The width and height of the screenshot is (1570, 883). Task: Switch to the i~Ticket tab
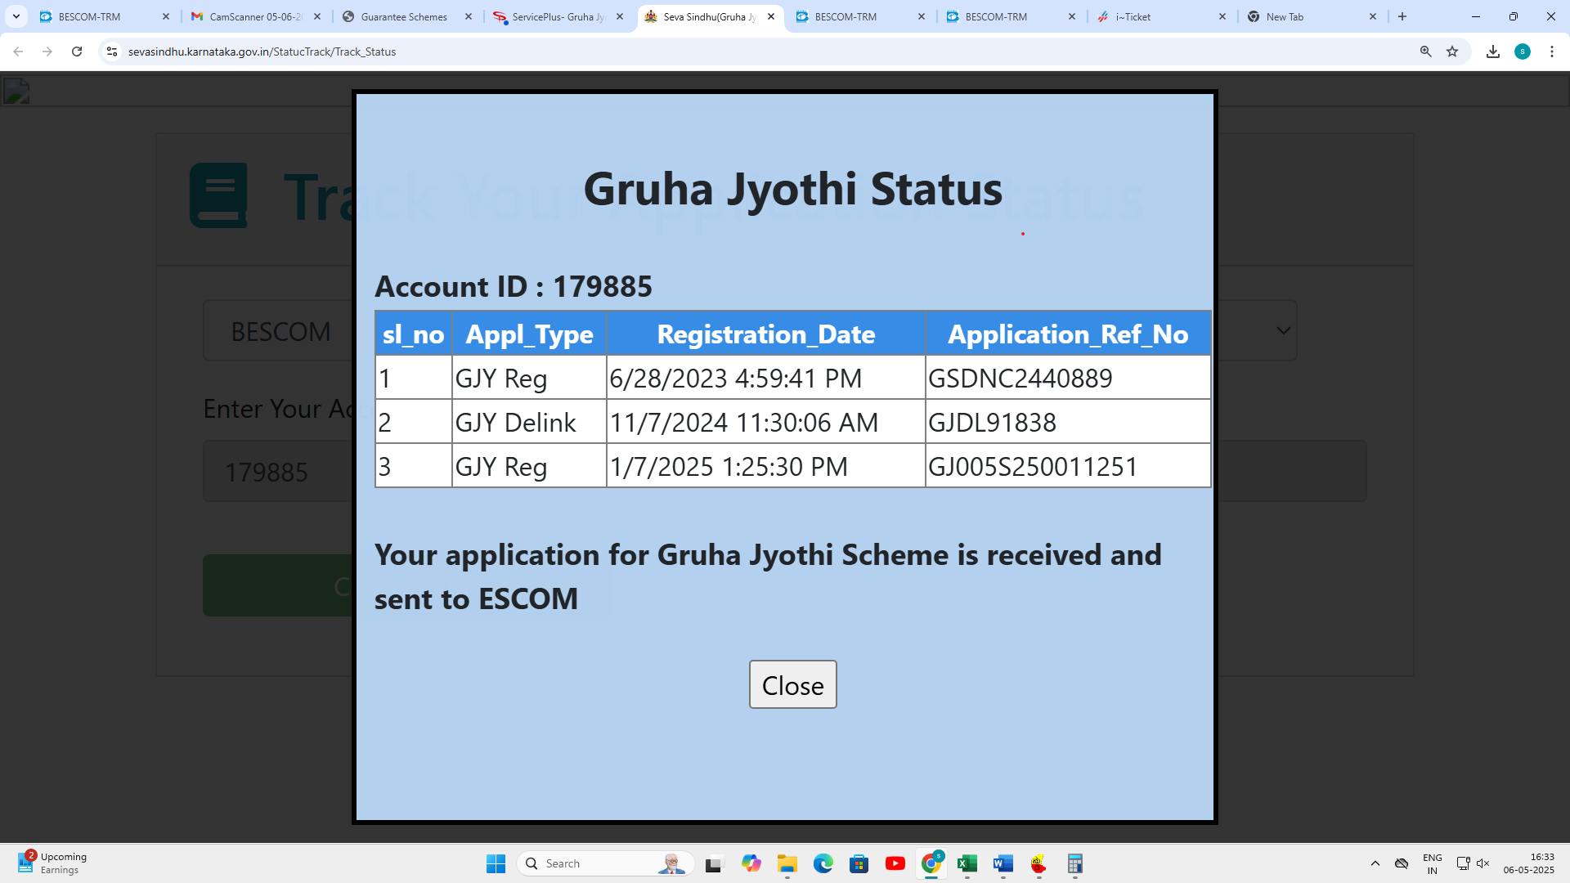tap(1160, 16)
